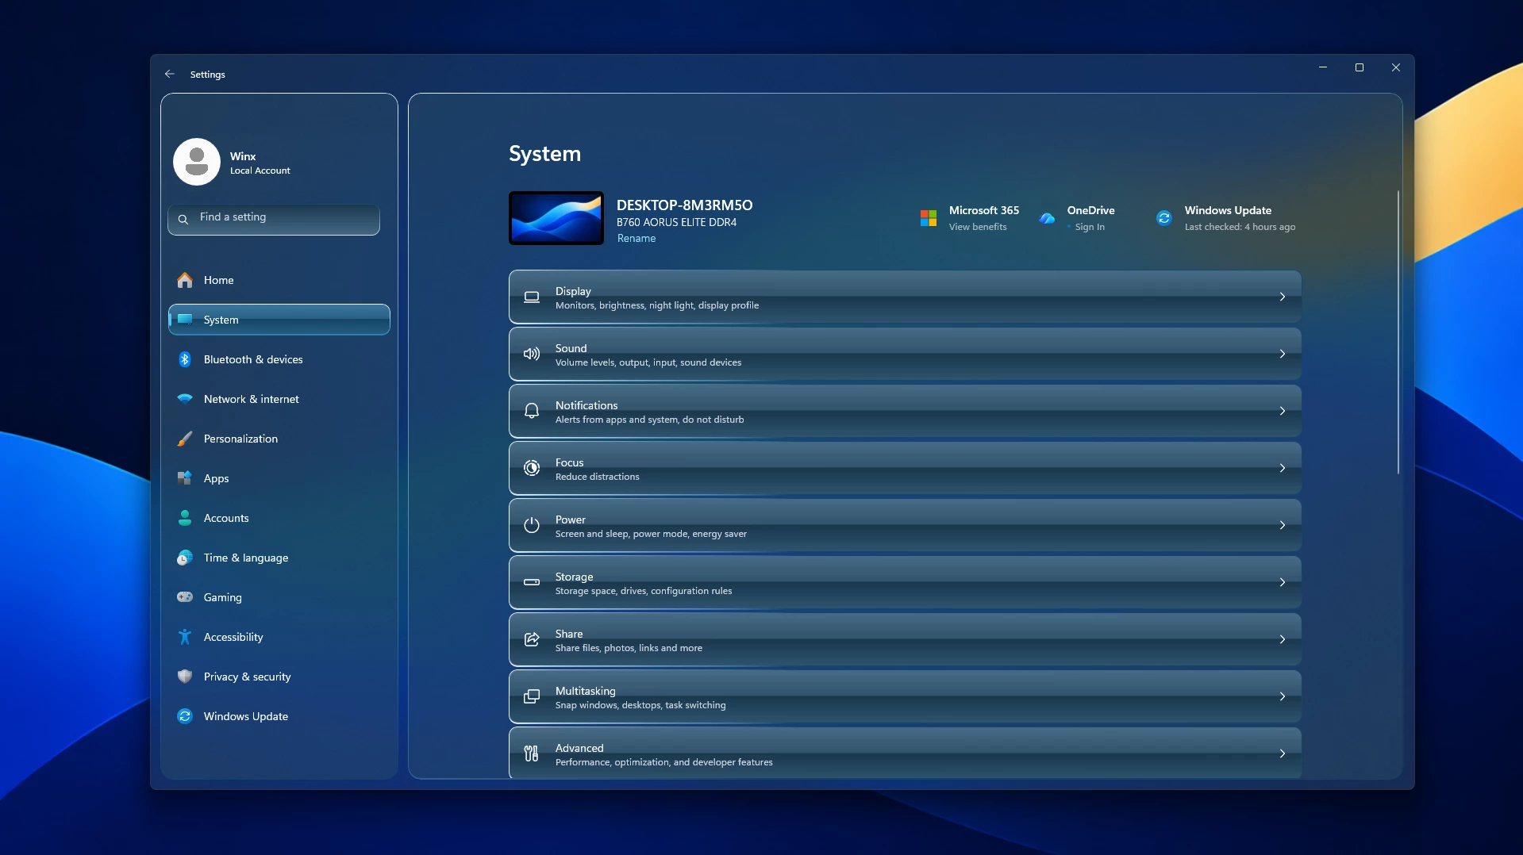Viewport: 1523px width, 855px height.
Task: Open the Share files, photos, links row
Action: (905, 639)
